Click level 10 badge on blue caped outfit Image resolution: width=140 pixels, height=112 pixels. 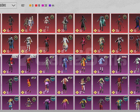pos(16,38)
